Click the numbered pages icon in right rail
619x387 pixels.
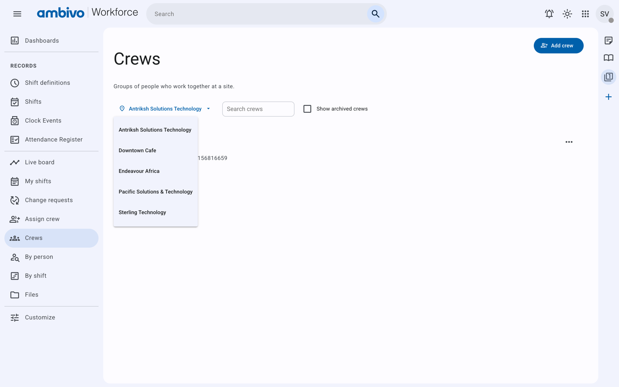(608, 77)
